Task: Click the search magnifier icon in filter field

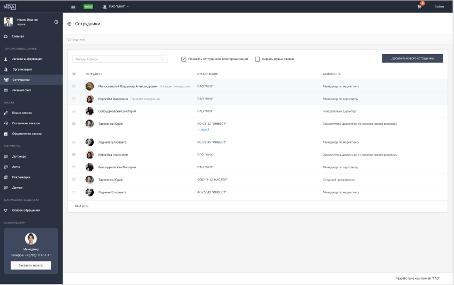Action: (162, 59)
